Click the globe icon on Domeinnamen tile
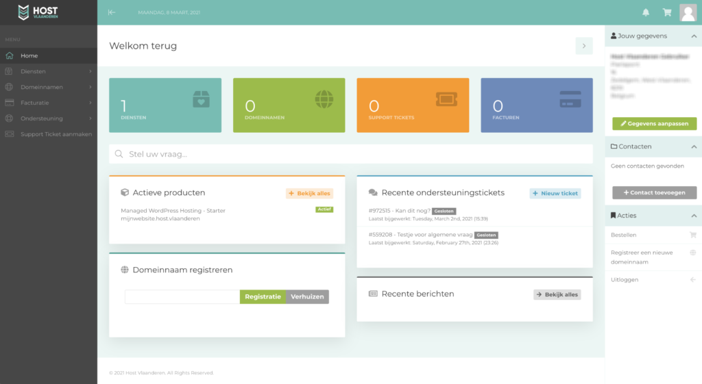Image resolution: width=702 pixels, height=384 pixels. (324, 99)
